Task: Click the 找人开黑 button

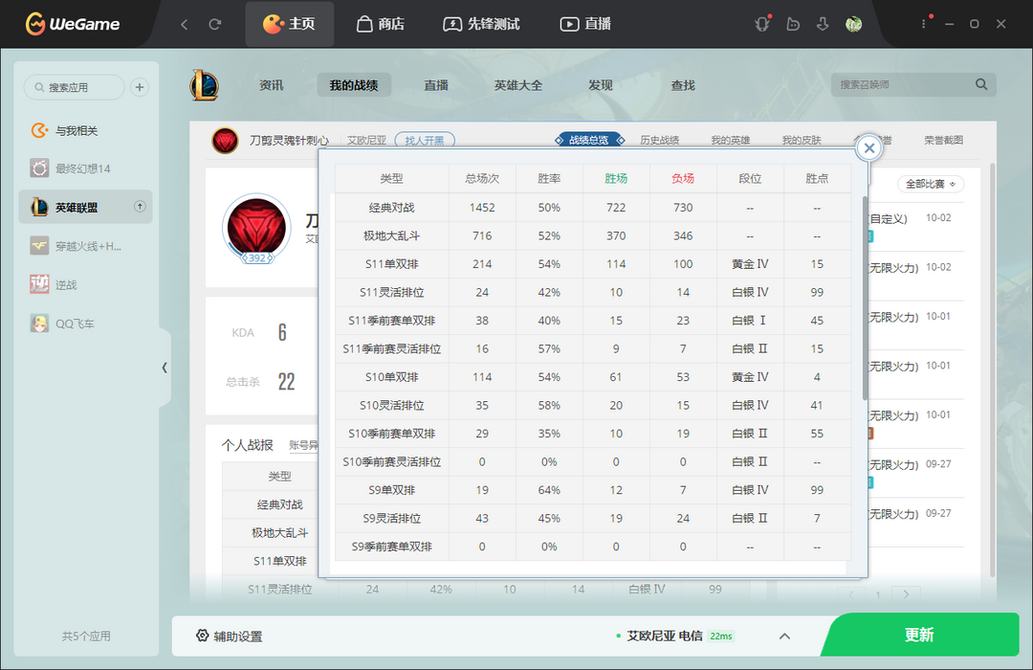Action: click(425, 141)
